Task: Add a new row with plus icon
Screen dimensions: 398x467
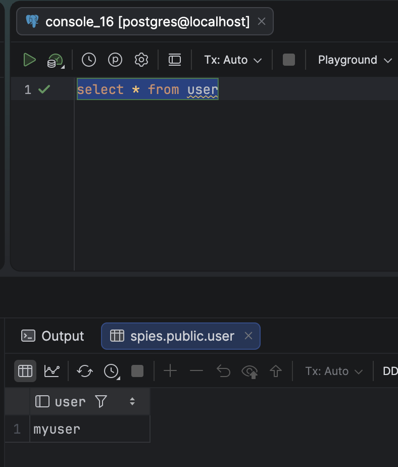Action: (x=170, y=371)
